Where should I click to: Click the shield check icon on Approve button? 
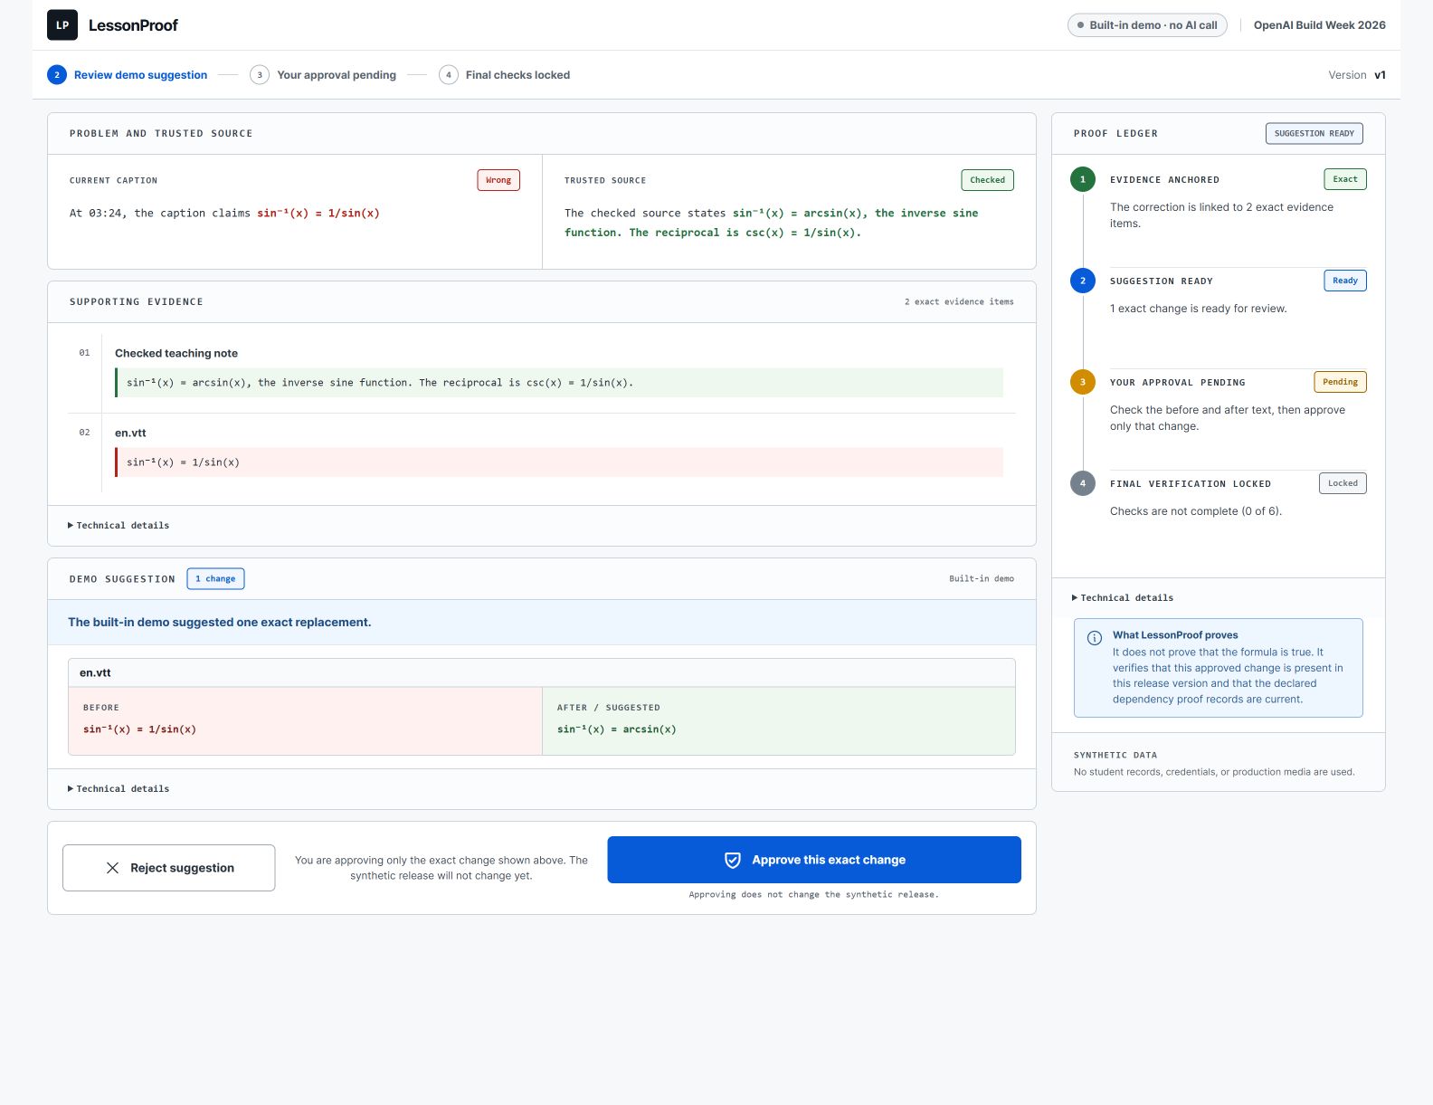(733, 860)
